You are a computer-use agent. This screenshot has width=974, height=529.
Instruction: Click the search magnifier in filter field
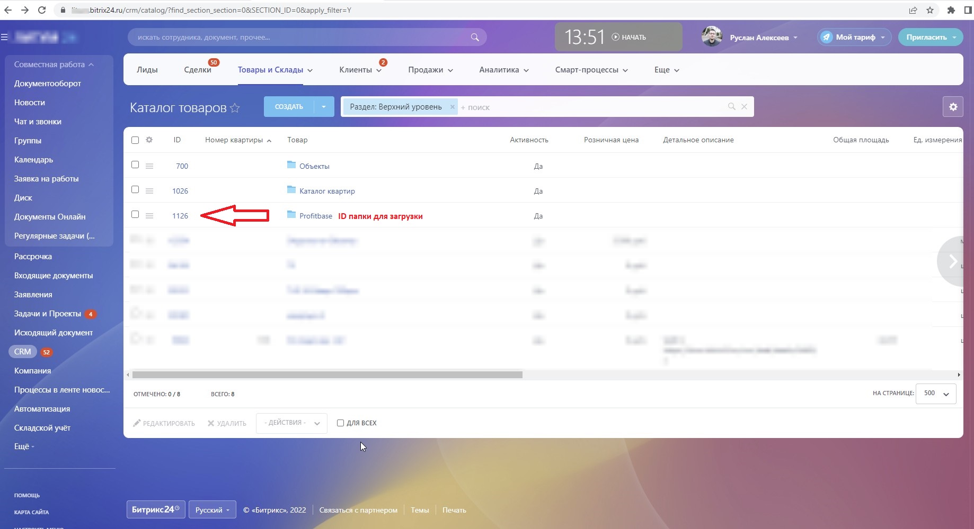pos(731,107)
